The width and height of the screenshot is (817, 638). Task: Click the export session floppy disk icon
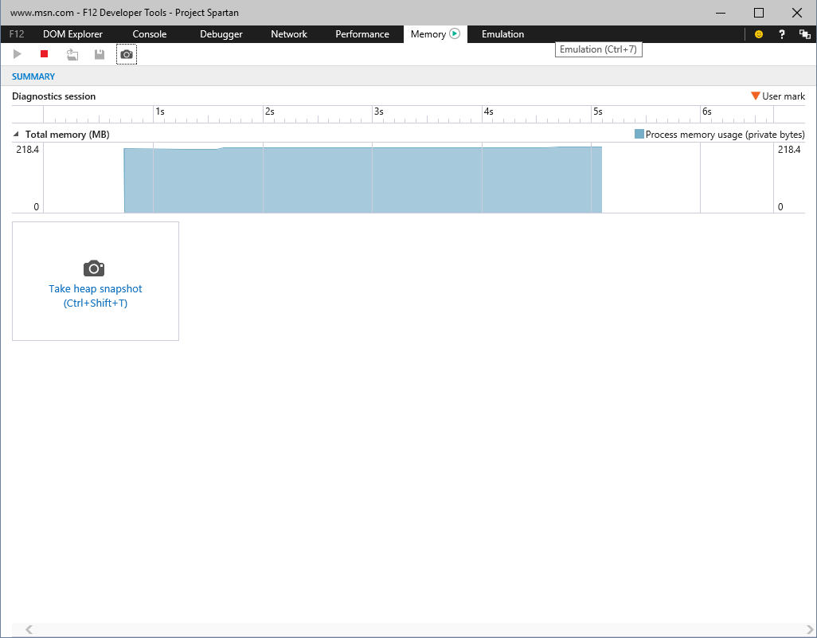pyautogui.click(x=100, y=54)
